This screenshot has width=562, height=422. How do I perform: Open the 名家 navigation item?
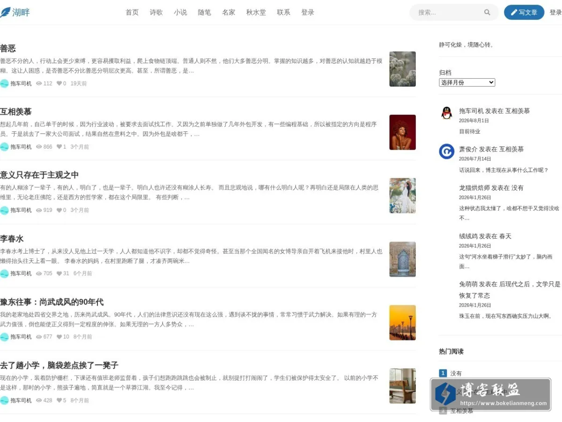click(229, 13)
